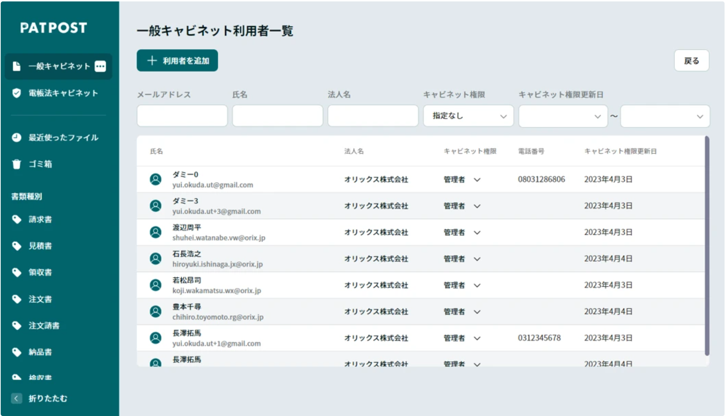Open the end date dropdown after the tilde
This screenshot has width=726, height=416.
point(665,116)
